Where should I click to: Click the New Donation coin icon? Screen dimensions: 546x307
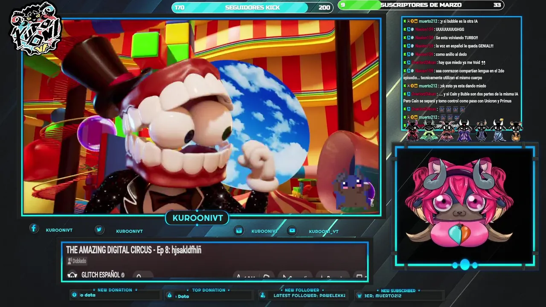pos(74,295)
